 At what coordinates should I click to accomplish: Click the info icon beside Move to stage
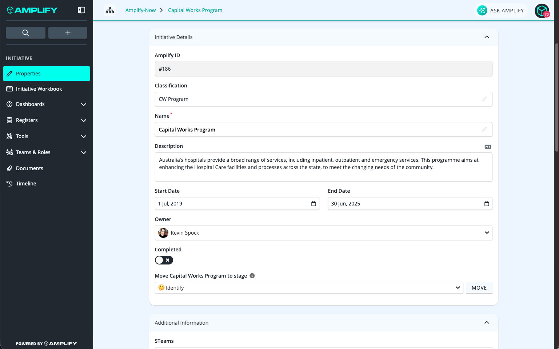252,276
